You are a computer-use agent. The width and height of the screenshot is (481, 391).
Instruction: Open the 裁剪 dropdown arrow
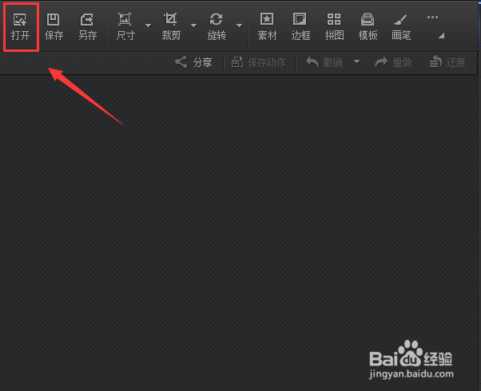click(194, 26)
